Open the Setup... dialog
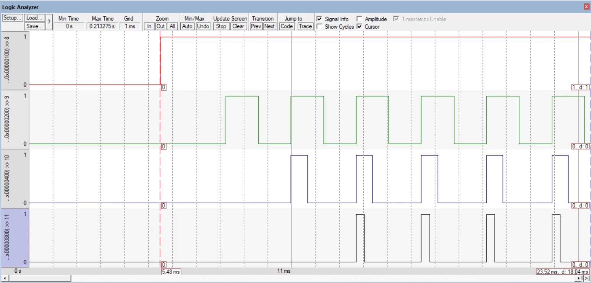The height and width of the screenshot is (283, 591). 13,18
